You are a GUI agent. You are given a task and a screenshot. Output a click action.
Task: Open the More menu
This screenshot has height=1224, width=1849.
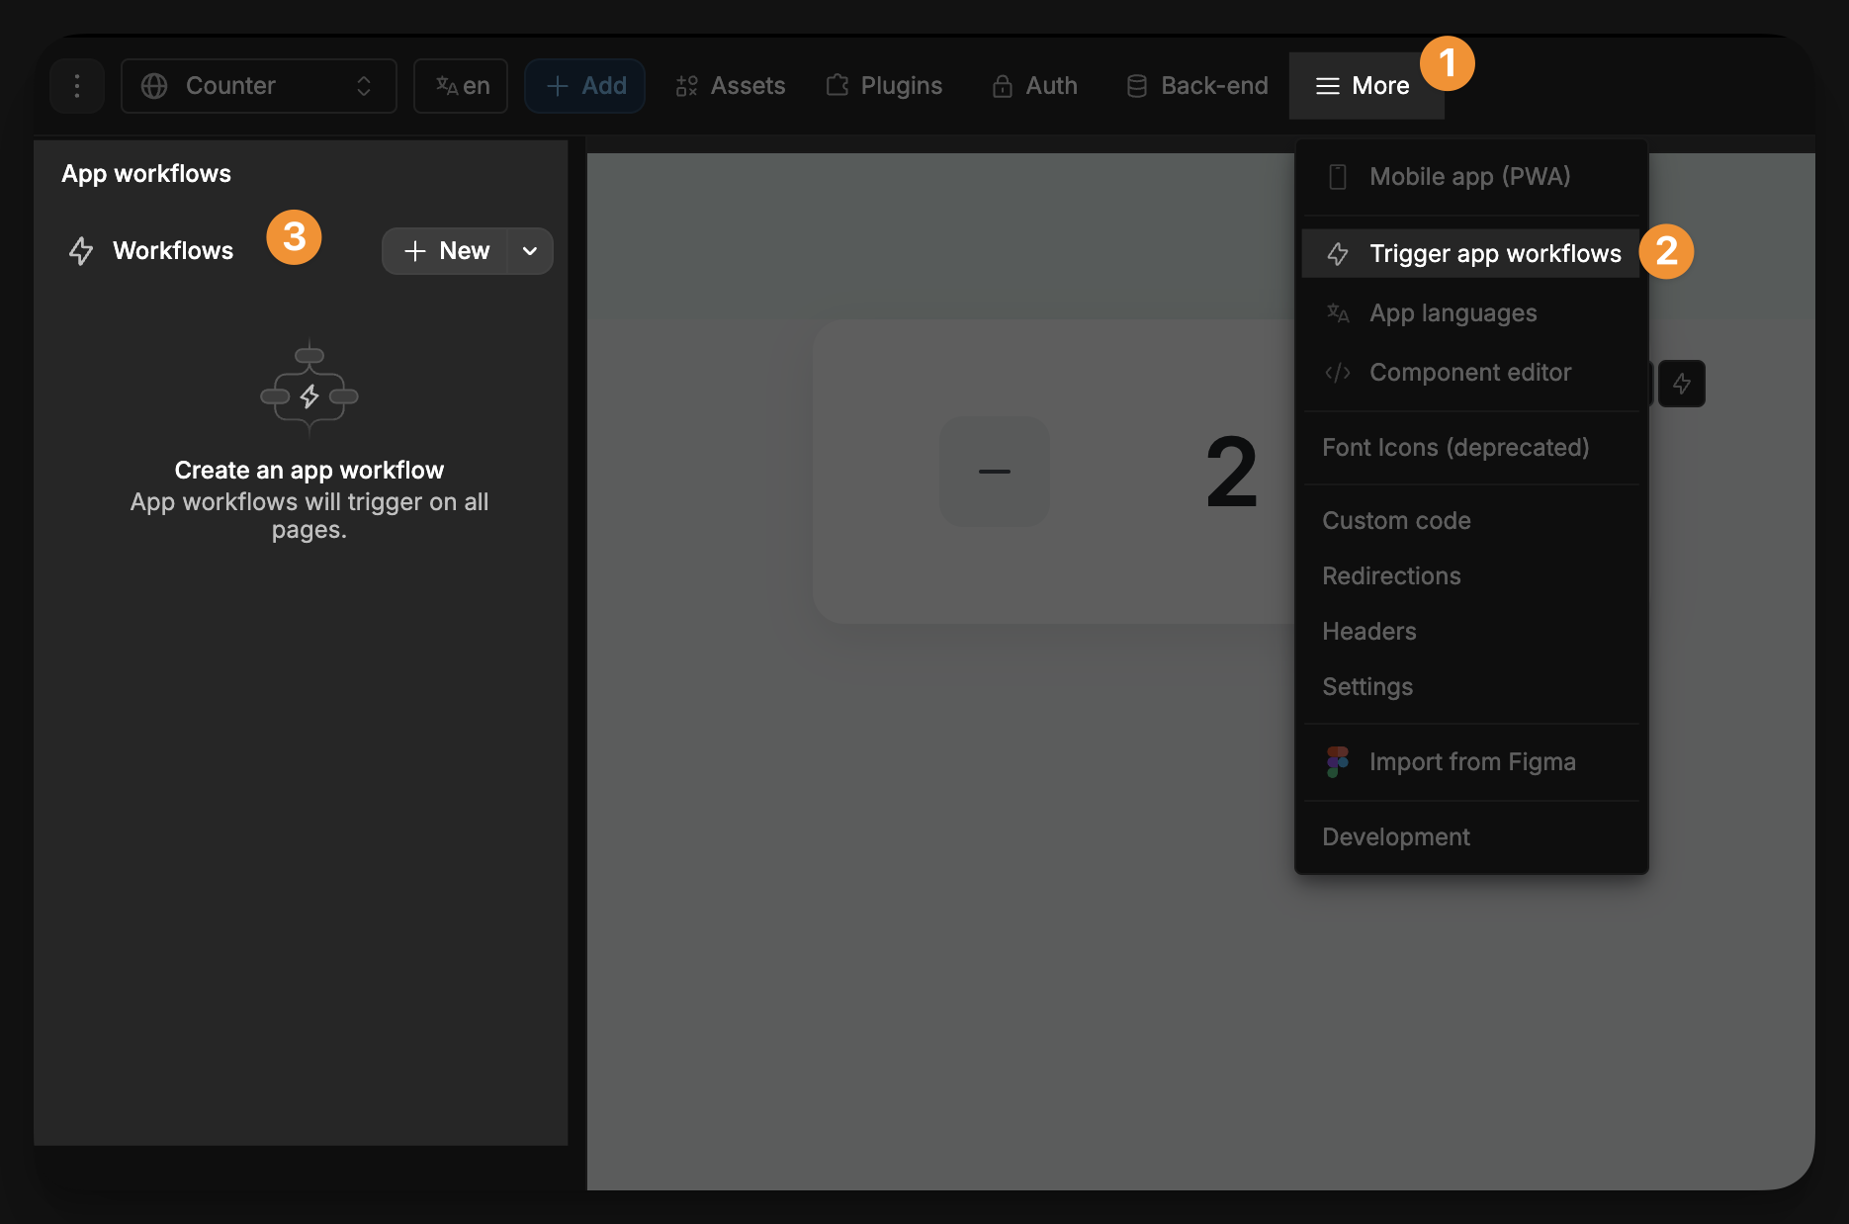[1365, 86]
